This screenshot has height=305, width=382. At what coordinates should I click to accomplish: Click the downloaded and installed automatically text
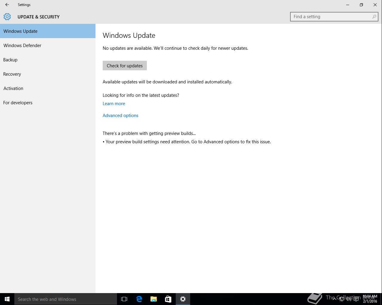point(167,82)
